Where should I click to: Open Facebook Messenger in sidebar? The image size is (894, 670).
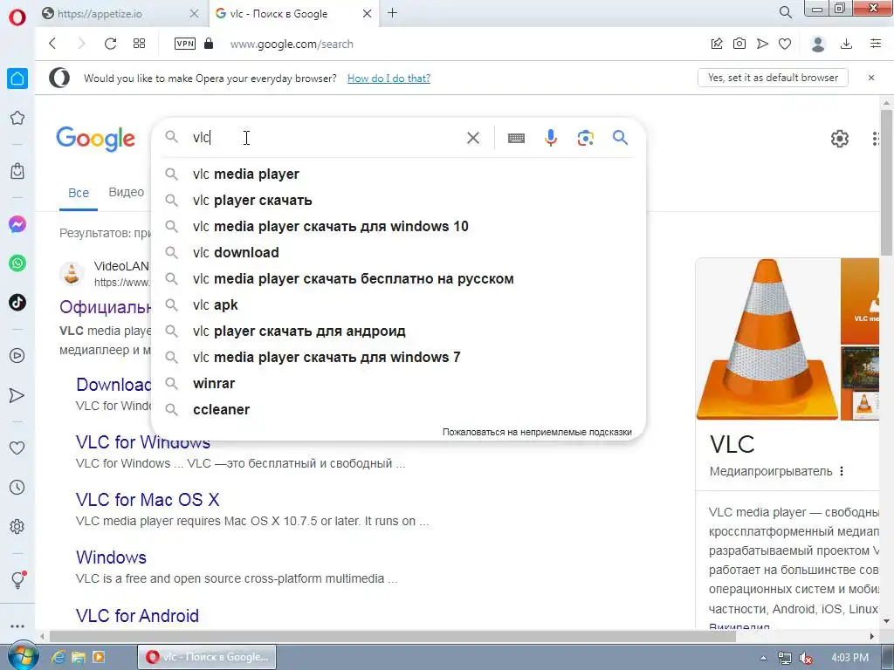coord(17,224)
